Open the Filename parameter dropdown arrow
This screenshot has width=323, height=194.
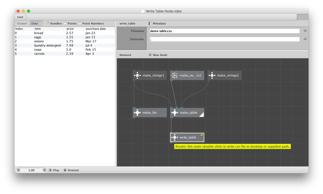point(305,31)
